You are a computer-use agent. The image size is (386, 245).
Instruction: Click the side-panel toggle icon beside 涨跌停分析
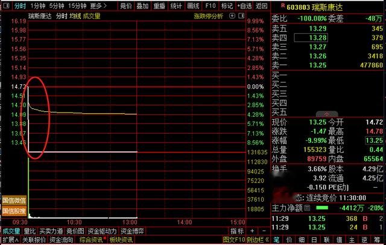pos(241,16)
